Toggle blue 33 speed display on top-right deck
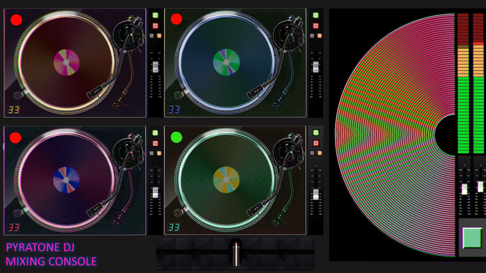 coord(174,110)
